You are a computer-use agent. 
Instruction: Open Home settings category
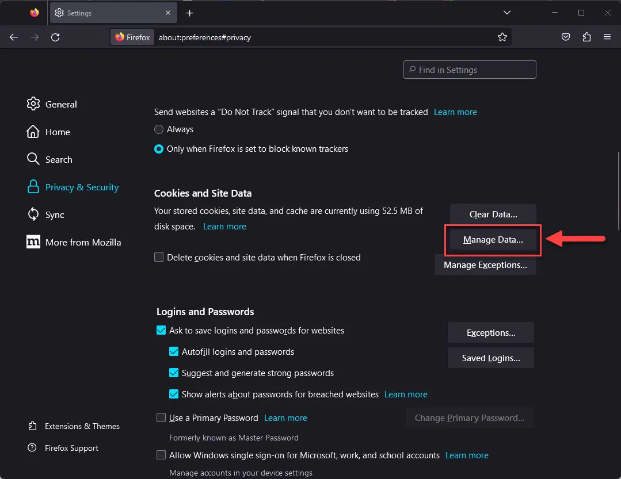click(49, 132)
